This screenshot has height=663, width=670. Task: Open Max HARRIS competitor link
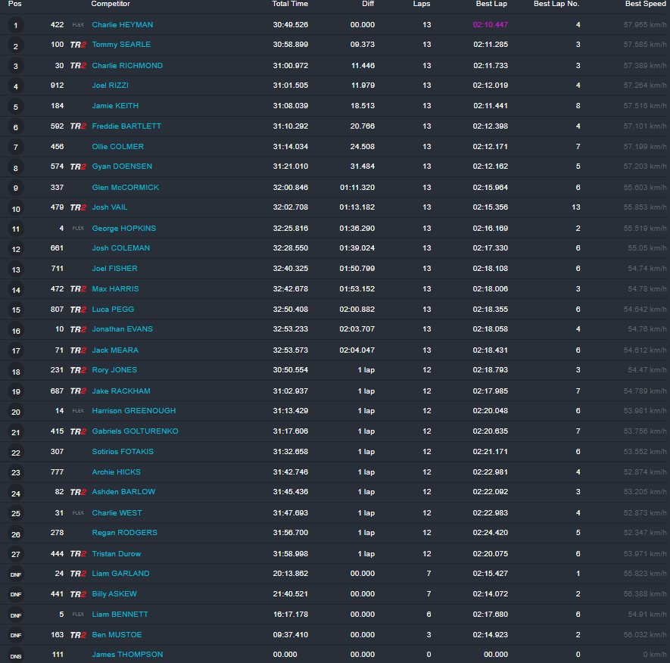(115, 289)
